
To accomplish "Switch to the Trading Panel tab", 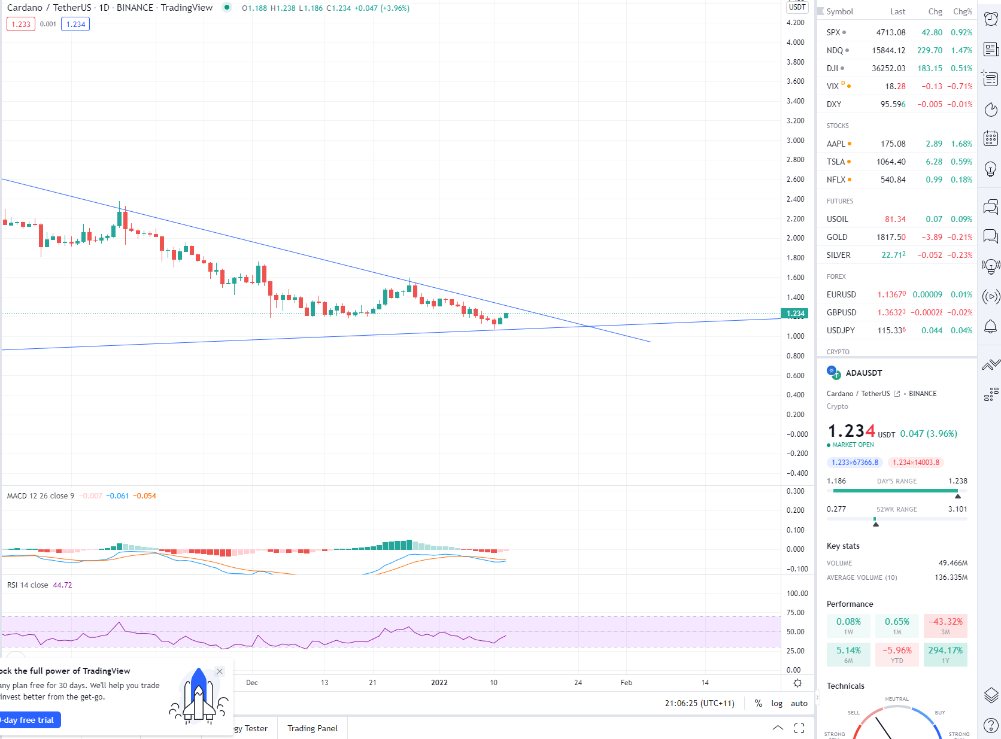I will pos(313,728).
